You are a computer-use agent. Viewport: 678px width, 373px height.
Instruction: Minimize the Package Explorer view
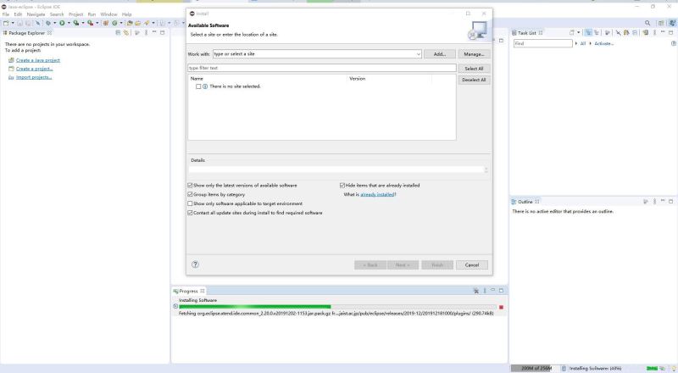point(154,32)
